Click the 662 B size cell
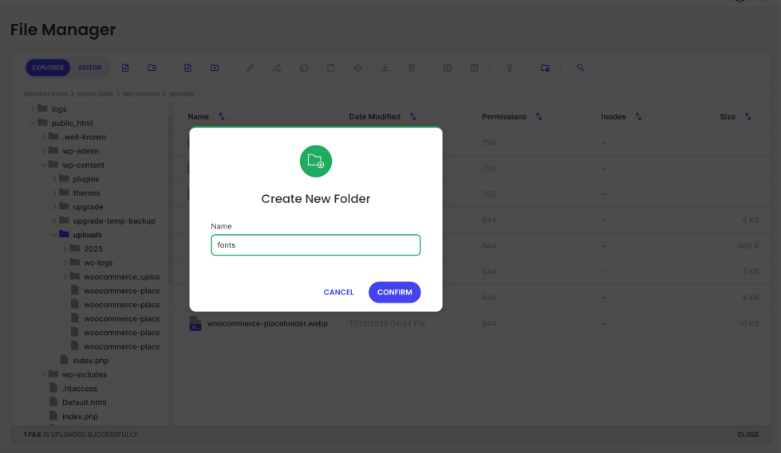Screen dimensions: 781x453 click(x=748, y=246)
